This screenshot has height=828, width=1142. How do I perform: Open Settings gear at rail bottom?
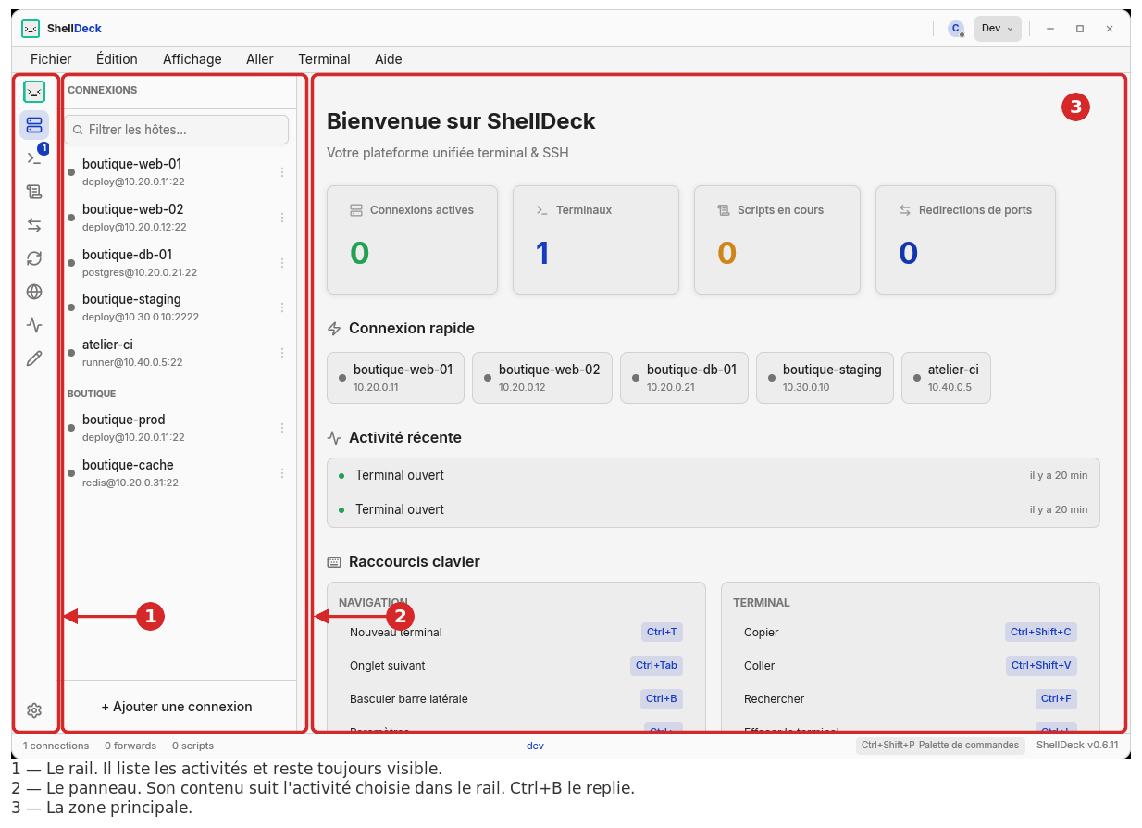click(x=34, y=710)
